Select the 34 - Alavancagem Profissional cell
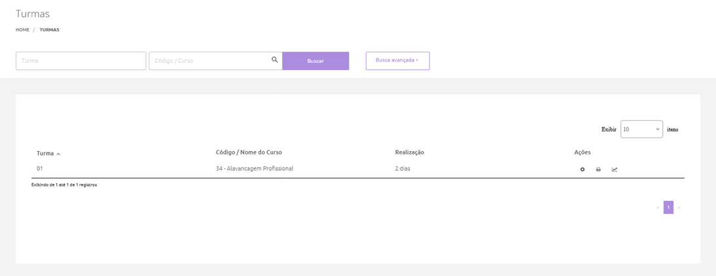The width and height of the screenshot is (716, 276). (x=254, y=169)
